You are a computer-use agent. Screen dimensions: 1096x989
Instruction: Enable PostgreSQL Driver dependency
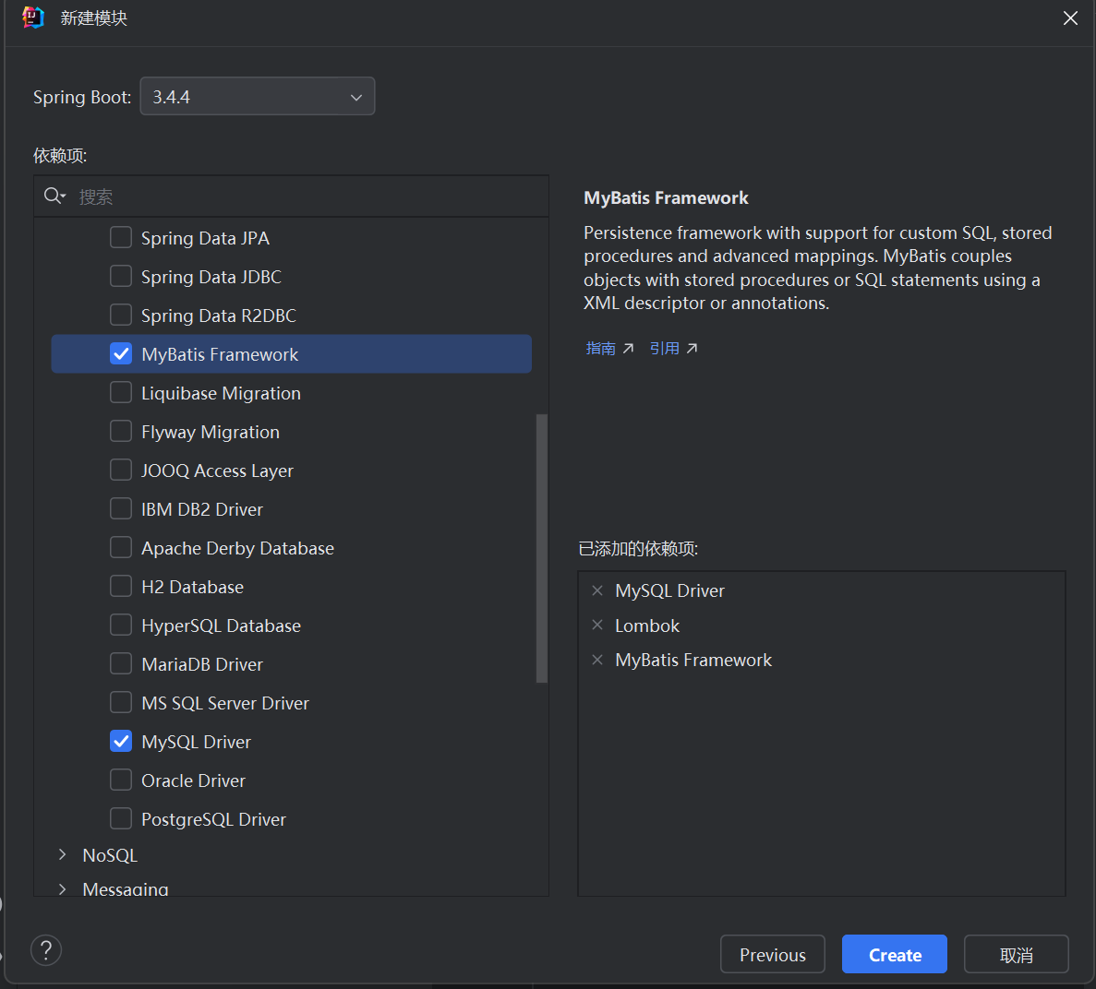tap(121, 818)
